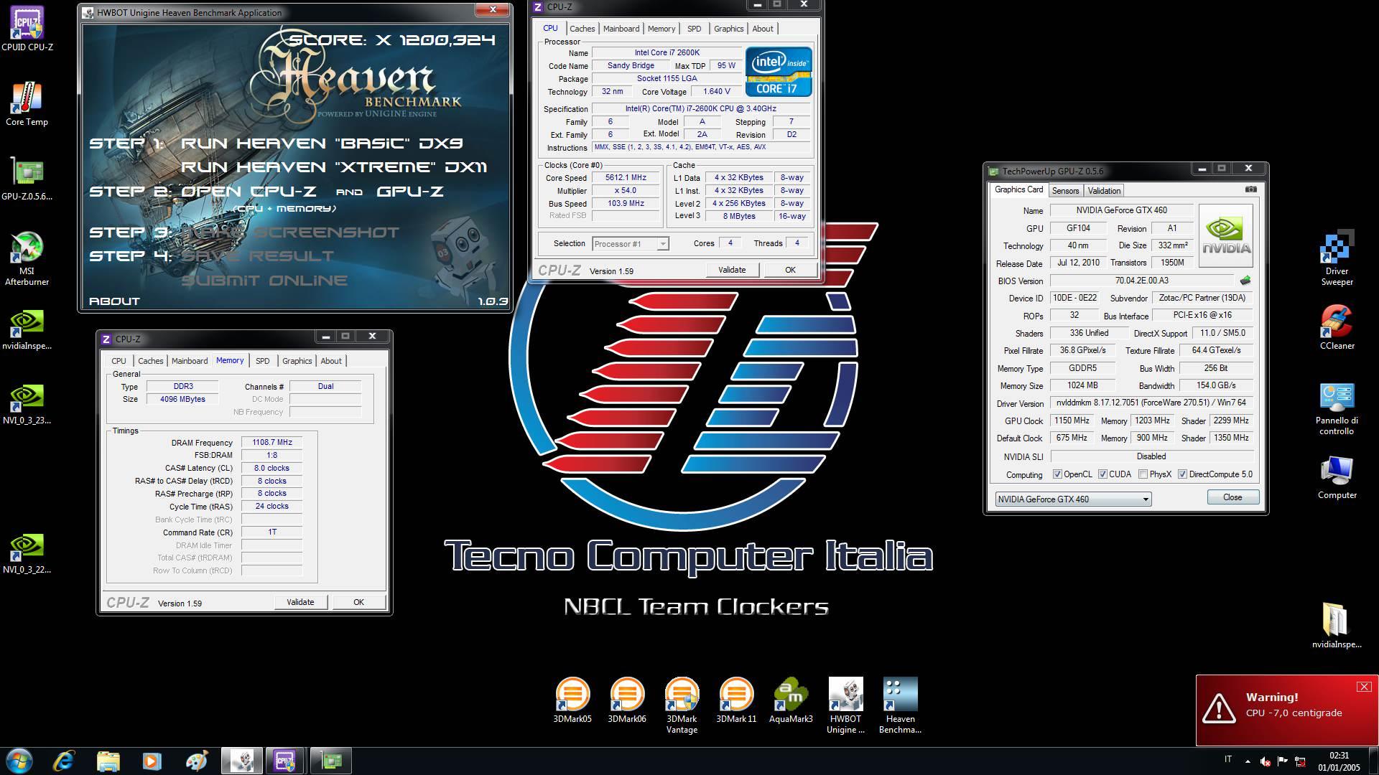Launch 3DMark05 shortcut
Image resolution: width=1379 pixels, height=775 pixels.
pos(572,700)
